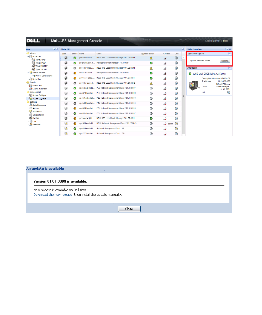Collapse the Selection view panel with double arrow

click(x=227, y=49)
